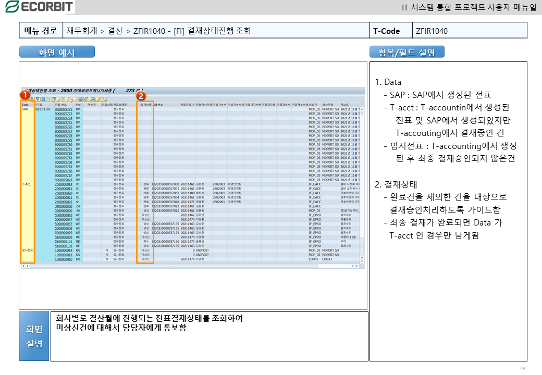This screenshot has width=542, height=375.
Task: Open document number 2500000014
Action: pyautogui.click(x=64, y=184)
